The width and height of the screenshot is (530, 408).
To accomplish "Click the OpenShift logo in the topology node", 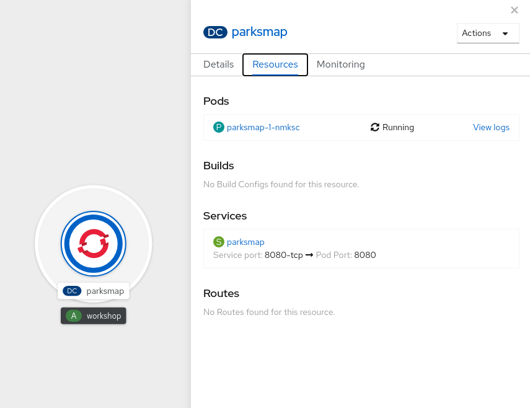I will coord(94,244).
